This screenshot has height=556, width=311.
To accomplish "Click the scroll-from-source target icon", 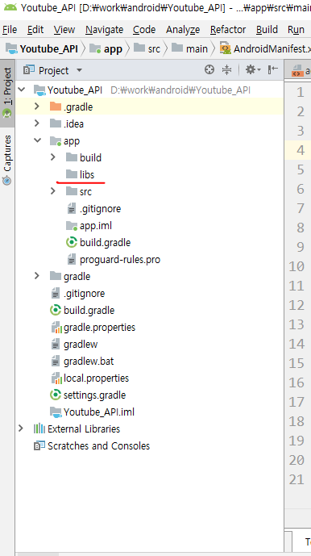I will pyautogui.click(x=209, y=70).
